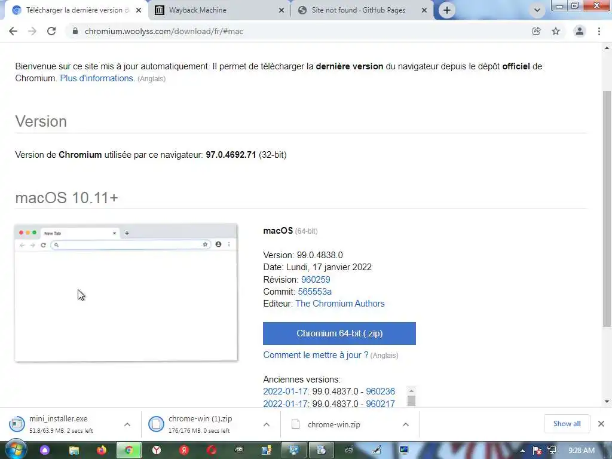612x459 pixels.
Task: Open first 2022-01-17 old version link
Action: pyautogui.click(x=286, y=391)
